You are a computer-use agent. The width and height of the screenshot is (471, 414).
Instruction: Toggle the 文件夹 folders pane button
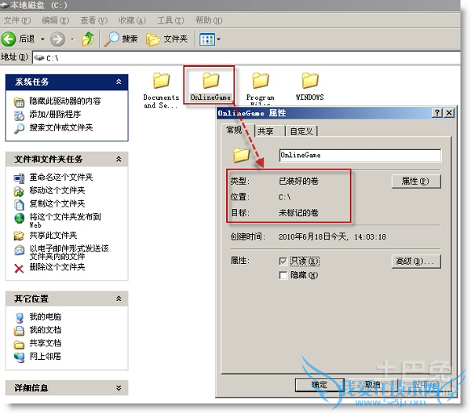(166, 39)
